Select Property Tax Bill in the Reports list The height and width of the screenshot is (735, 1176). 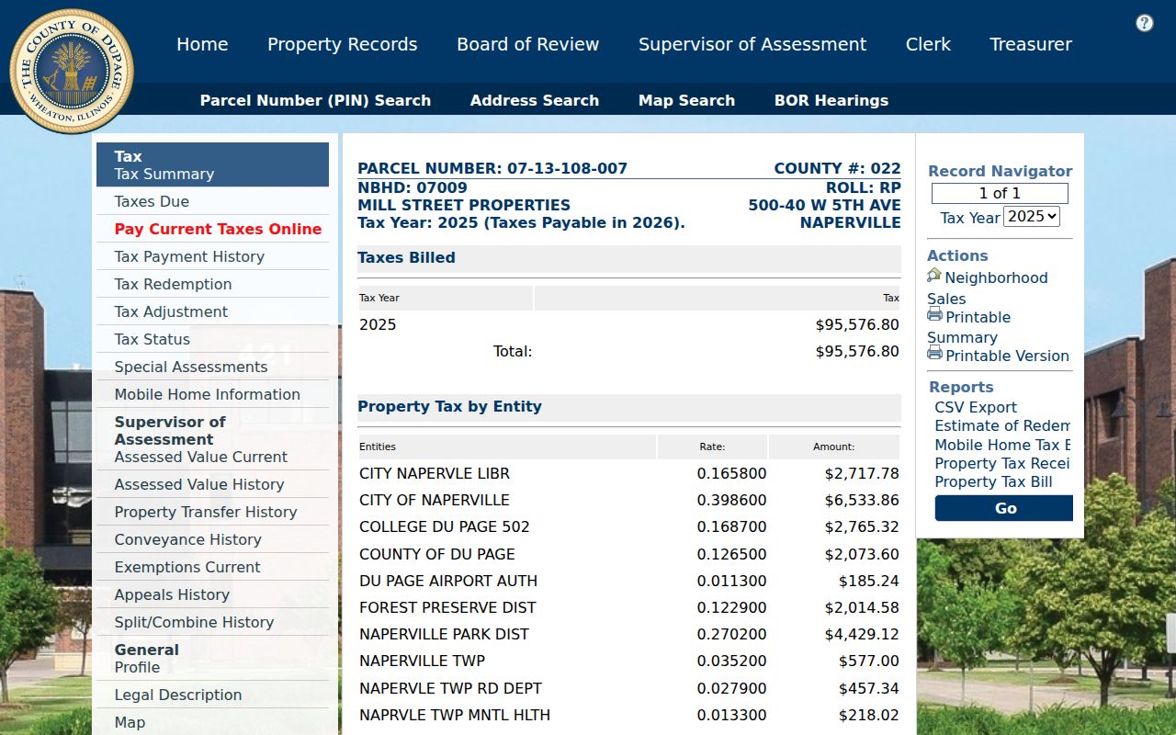[993, 481]
